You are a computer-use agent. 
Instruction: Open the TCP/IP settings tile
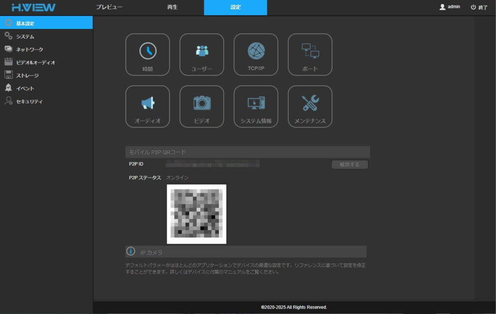point(256,54)
